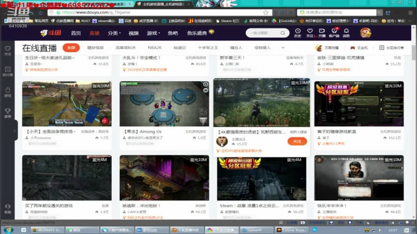Open the 快乐冲冲冲 stream thumbnail

[x=359, y=178]
